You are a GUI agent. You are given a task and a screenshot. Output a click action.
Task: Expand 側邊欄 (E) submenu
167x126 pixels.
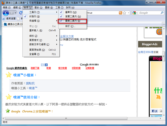[41, 21]
